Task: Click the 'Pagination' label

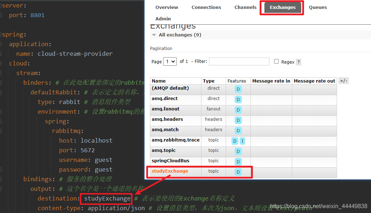Action: click(161, 49)
